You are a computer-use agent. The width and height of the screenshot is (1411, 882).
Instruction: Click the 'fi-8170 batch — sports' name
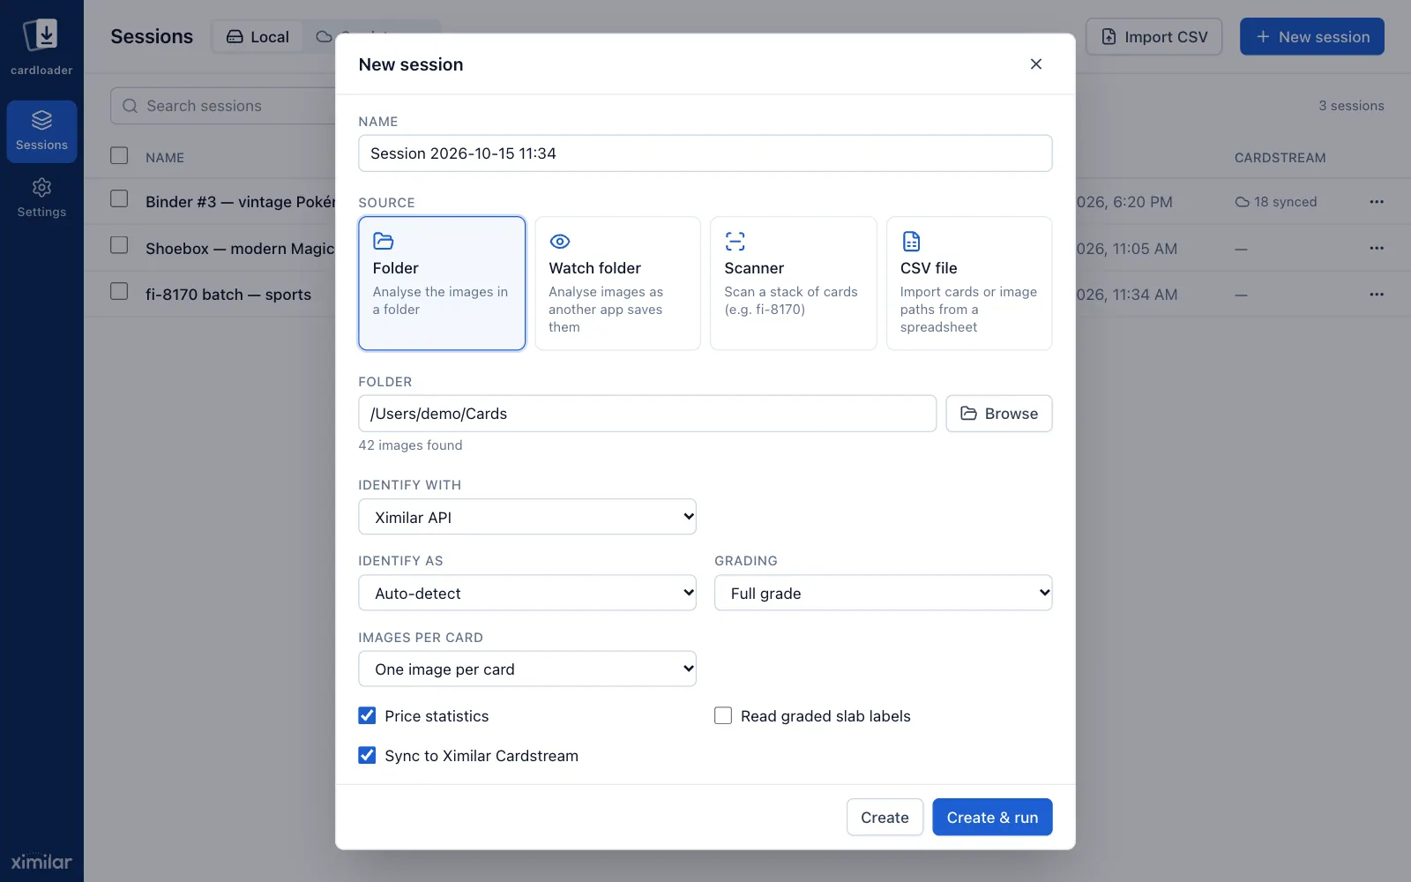coord(228,295)
